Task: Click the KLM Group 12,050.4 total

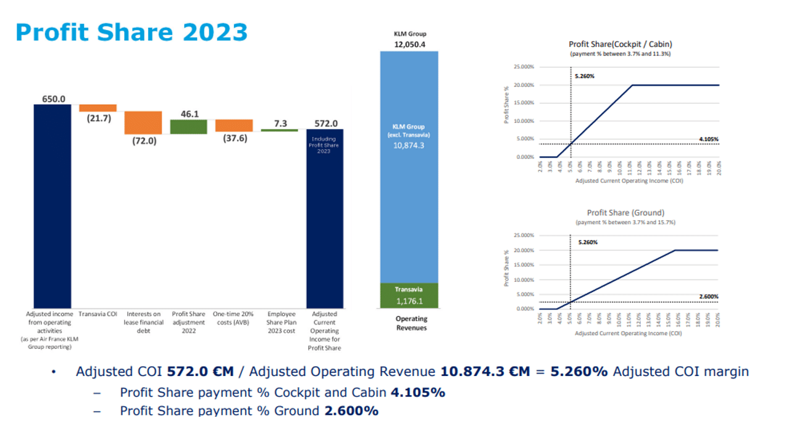Action: (x=410, y=39)
